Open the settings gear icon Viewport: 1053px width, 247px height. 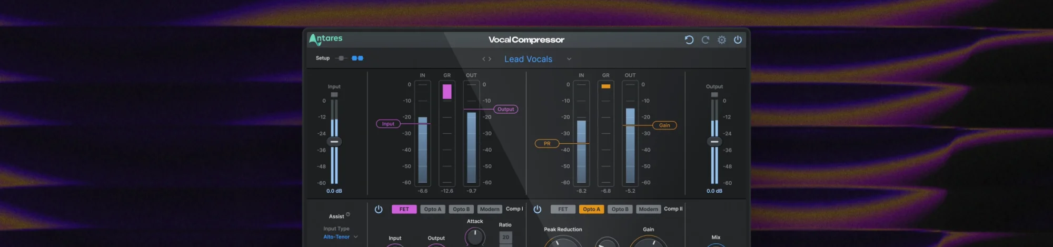pos(722,39)
